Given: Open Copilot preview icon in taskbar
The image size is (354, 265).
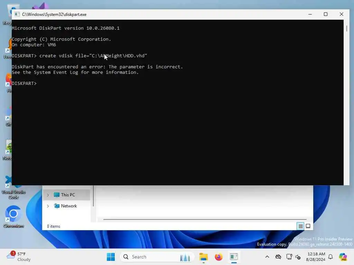Looking at the screenshot, I should [x=343, y=257].
